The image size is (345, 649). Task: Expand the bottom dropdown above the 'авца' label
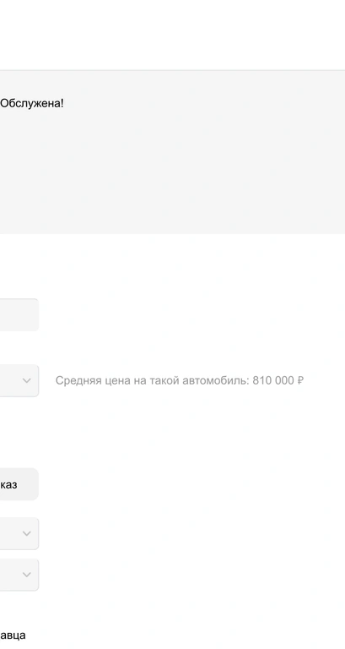pyautogui.click(x=19, y=575)
